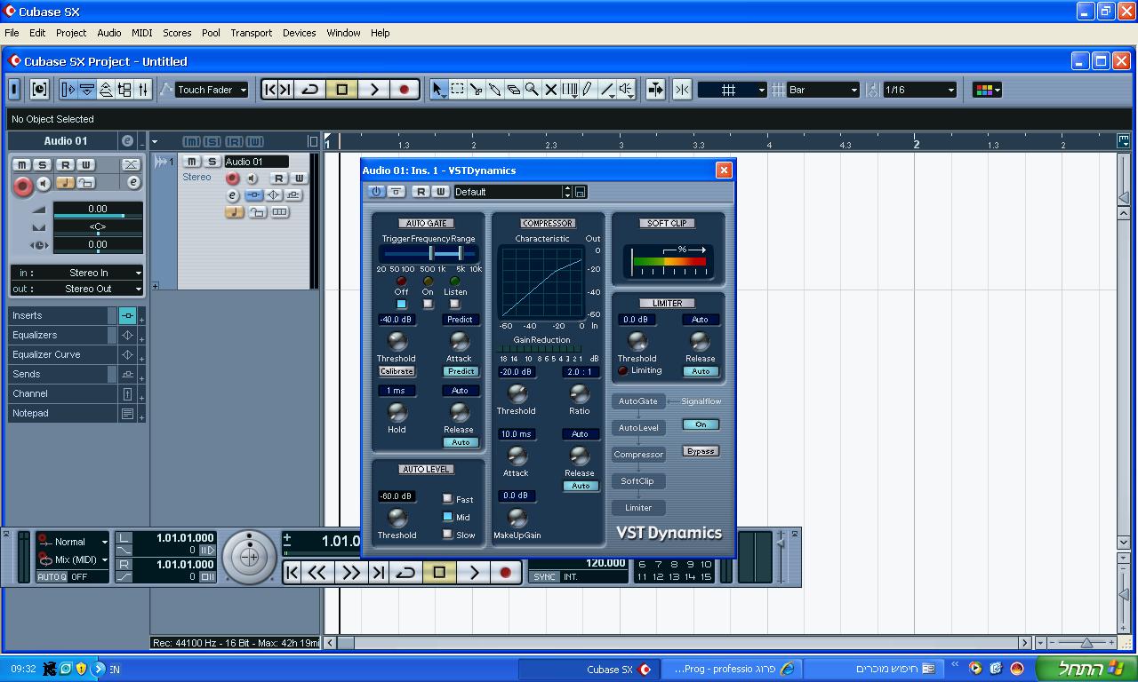1138x682 pixels.
Task: Mute Audio 01 in the track list
Action: pyautogui.click(x=191, y=162)
